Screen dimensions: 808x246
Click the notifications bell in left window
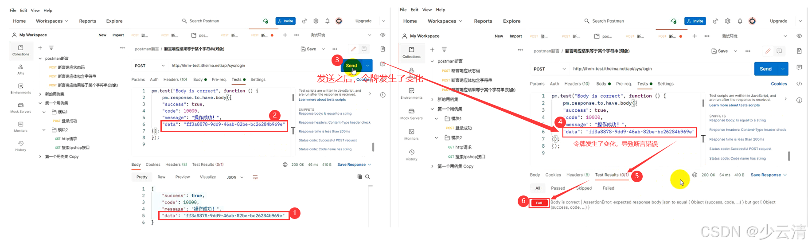328,21
